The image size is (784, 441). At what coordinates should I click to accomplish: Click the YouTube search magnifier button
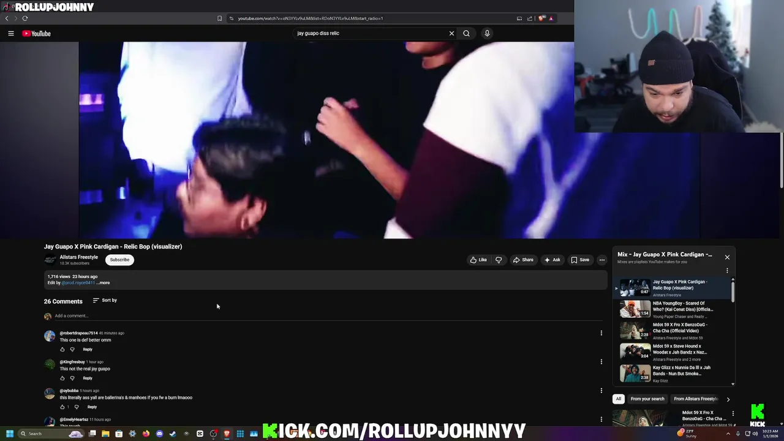click(466, 34)
